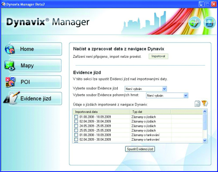Expand the Evidence jízd file dropdown

pyautogui.click(x=164, y=89)
